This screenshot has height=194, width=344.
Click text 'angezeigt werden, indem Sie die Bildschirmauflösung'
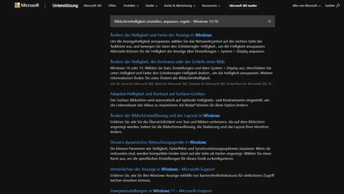click(153, 127)
